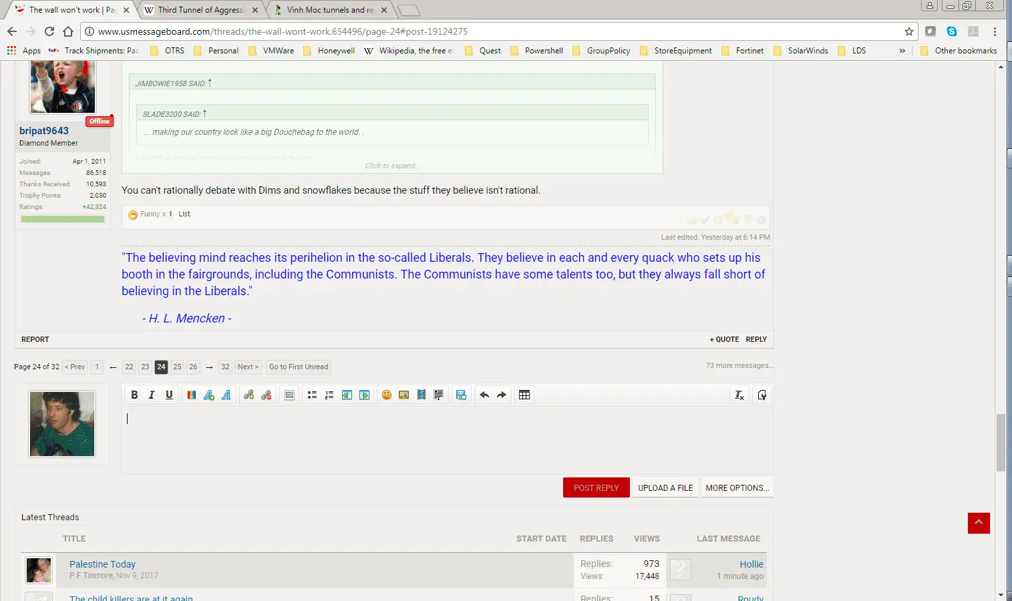Click the insert link icon
The image size is (1012, 601).
pos(248,395)
